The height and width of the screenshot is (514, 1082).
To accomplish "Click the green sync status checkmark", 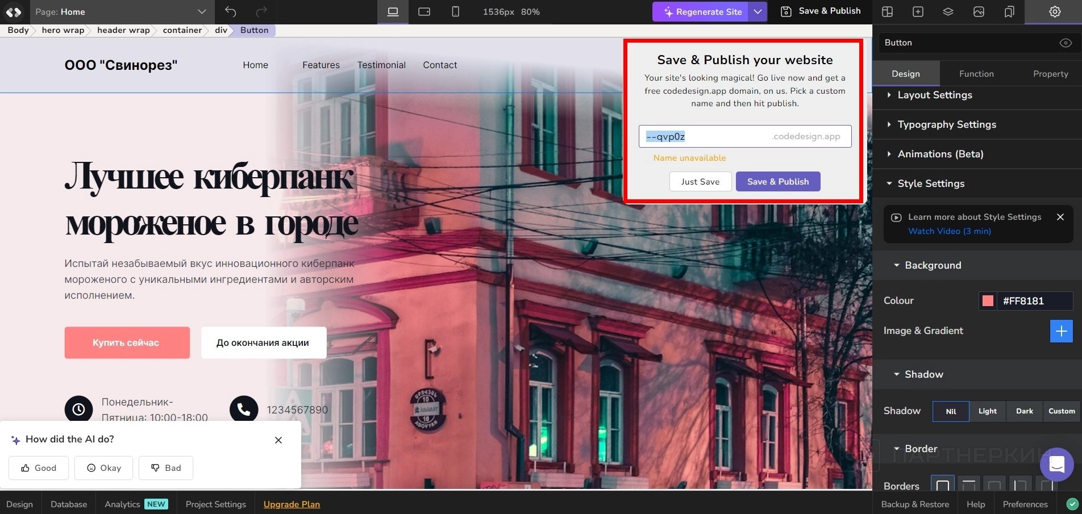I will (x=1072, y=504).
